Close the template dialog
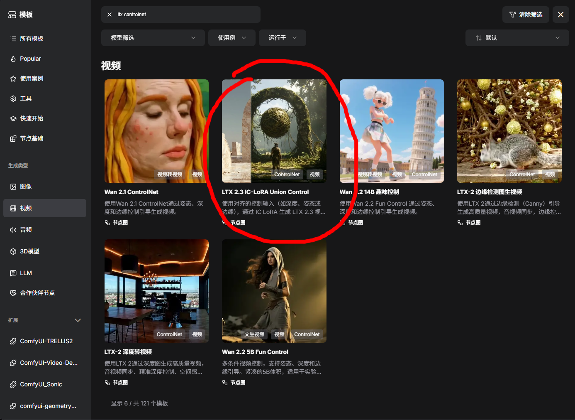The height and width of the screenshot is (420, 575). coord(561,15)
